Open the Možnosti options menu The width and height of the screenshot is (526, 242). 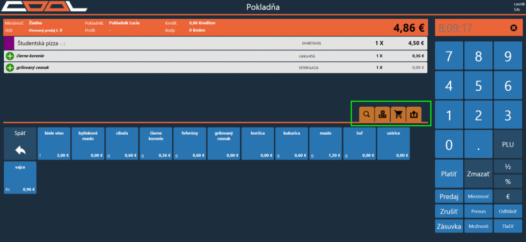478,226
